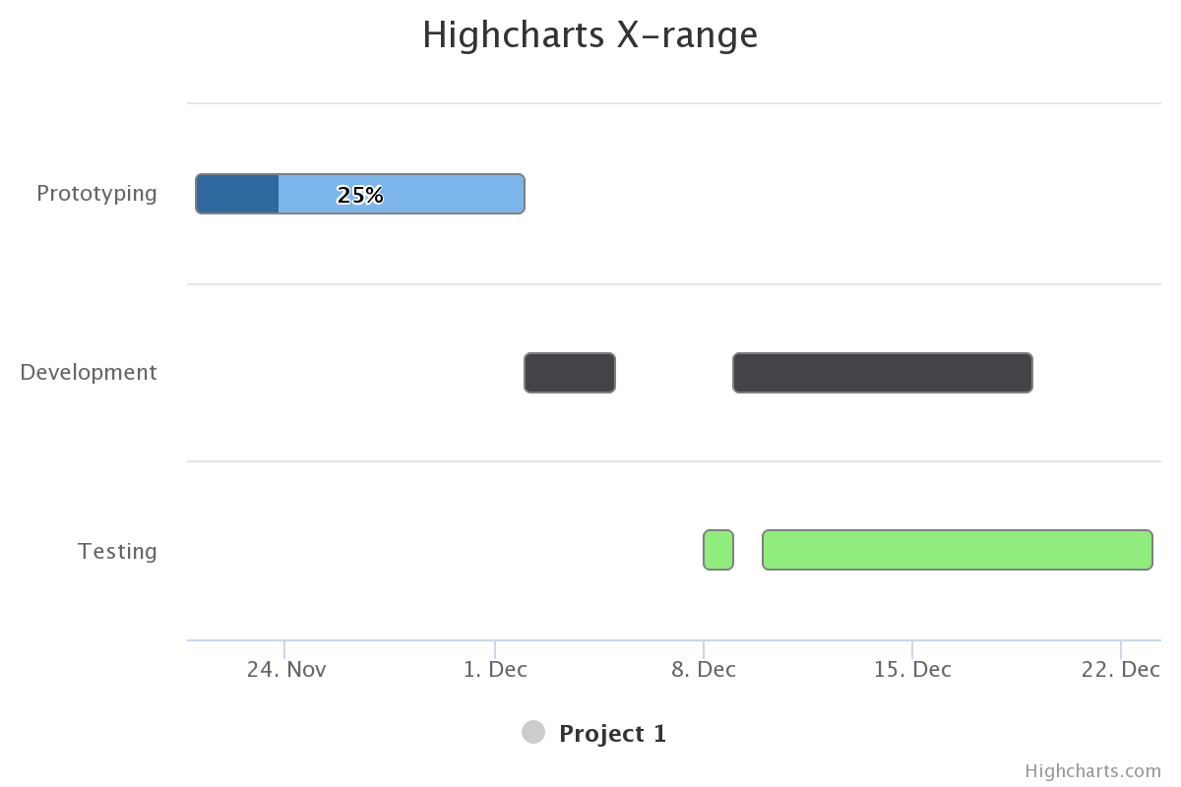1181x787 pixels.
Task: Click the light blue remaining part of Prototyping bar
Action: [453, 194]
